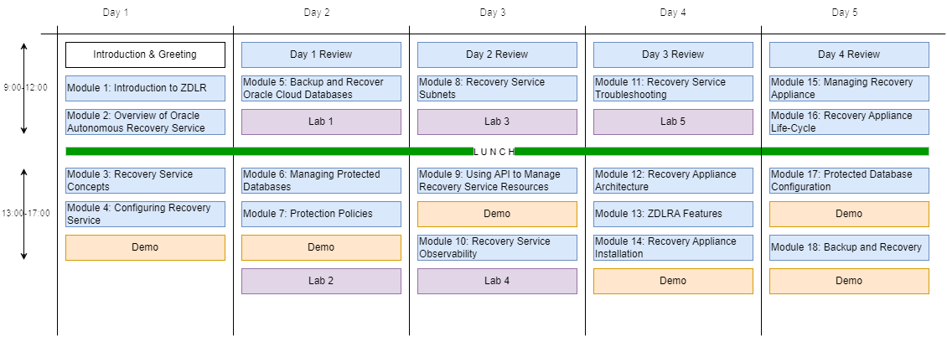947x337 pixels.
Task: Click the Day 1 Review box
Action: pyautogui.click(x=321, y=54)
